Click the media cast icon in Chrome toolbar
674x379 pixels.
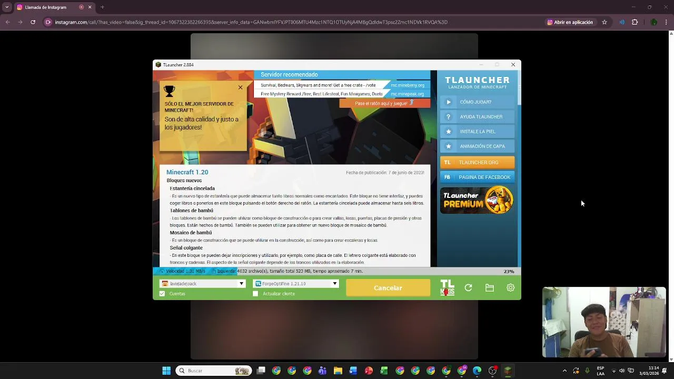coord(622,22)
